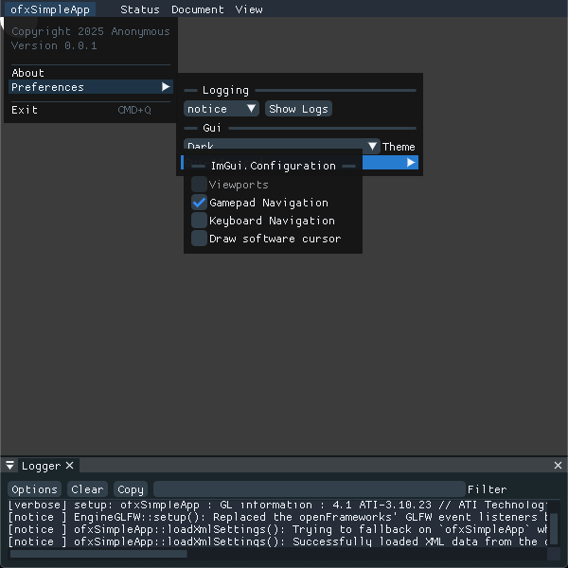The image size is (568, 568).
Task: Enable Keyboard Navigation checkbox
Action: pyautogui.click(x=199, y=221)
